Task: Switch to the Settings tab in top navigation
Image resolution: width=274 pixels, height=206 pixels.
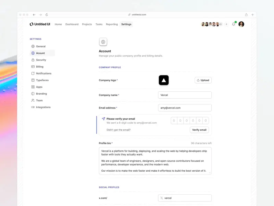Action: tap(126, 24)
